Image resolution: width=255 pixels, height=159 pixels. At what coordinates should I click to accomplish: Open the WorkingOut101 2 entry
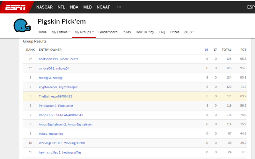pos(62,143)
